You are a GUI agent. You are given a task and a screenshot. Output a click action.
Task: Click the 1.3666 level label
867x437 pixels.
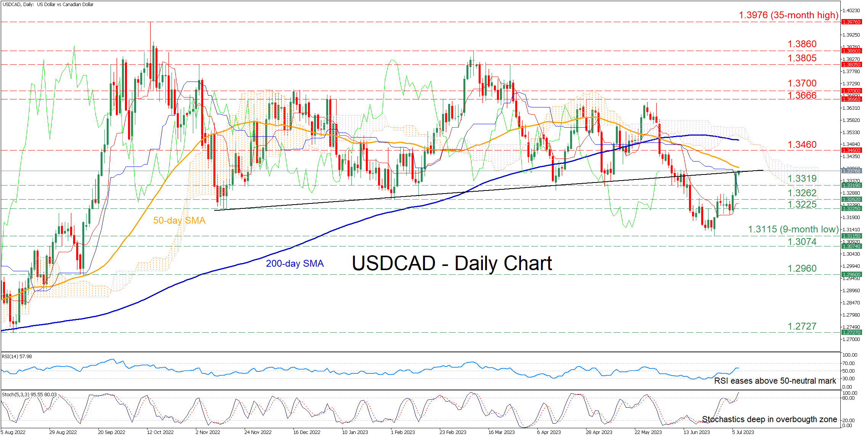[802, 95]
